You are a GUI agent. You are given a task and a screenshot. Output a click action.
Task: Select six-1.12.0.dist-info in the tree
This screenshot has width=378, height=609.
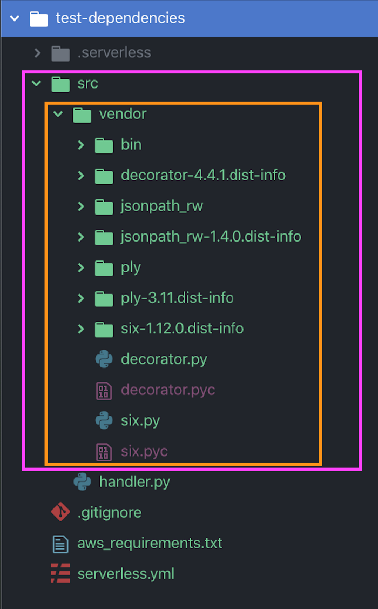point(182,329)
